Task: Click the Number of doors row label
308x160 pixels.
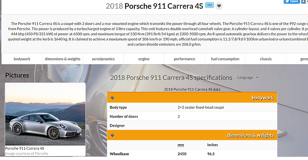Action: (x=124, y=116)
